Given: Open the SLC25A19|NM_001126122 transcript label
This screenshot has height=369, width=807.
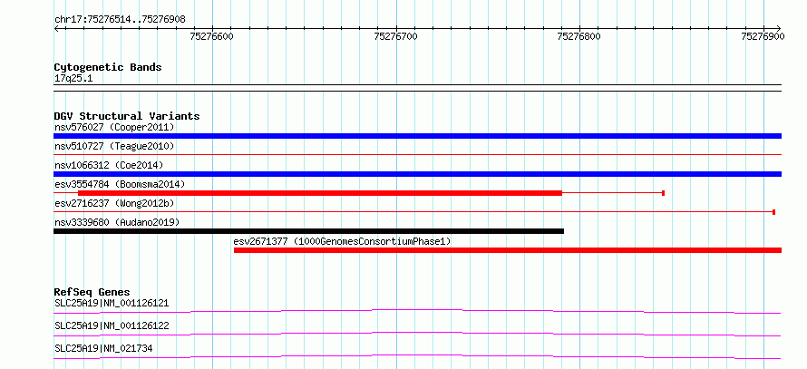Looking at the screenshot, I should (112, 325).
